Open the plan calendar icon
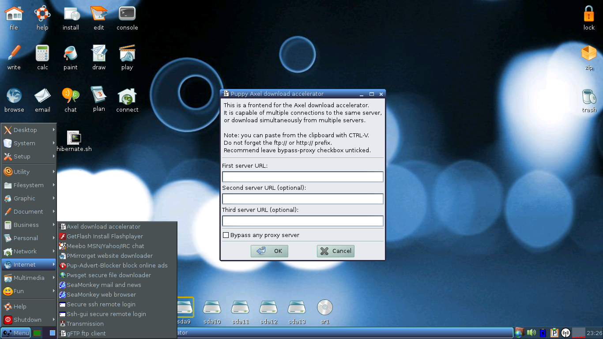This screenshot has width=603, height=339. click(x=99, y=94)
